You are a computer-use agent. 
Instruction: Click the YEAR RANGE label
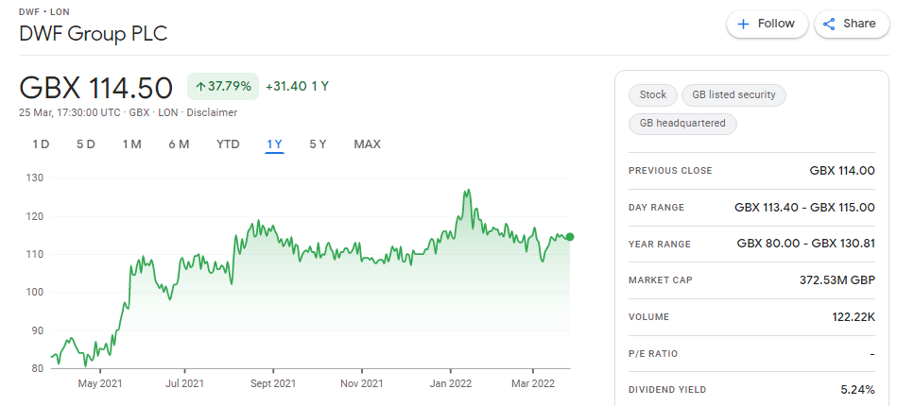660,244
